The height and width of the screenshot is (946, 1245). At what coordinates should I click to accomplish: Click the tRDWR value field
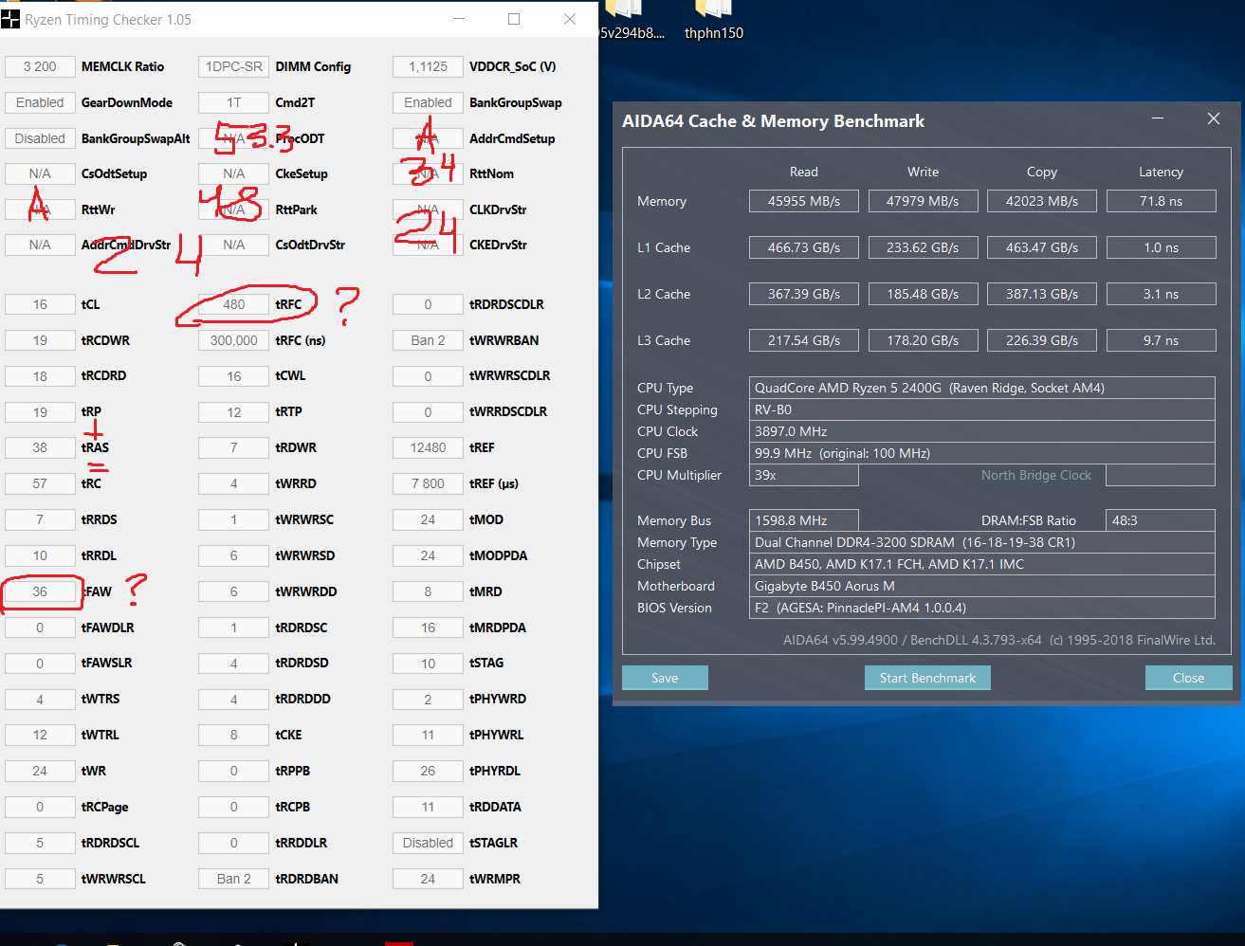[x=234, y=447]
